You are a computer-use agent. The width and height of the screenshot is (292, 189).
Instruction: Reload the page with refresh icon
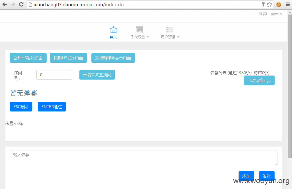pos(21,5)
